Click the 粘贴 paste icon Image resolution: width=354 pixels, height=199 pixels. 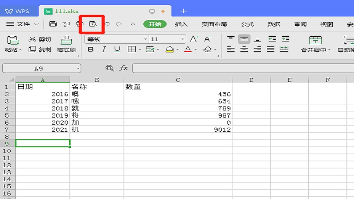click(x=13, y=41)
